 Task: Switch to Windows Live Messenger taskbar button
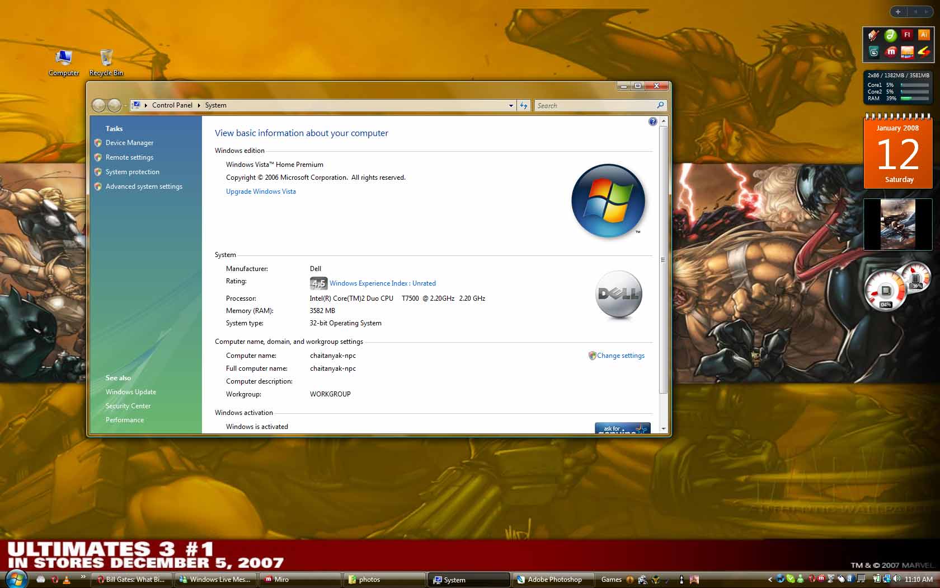[216, 580]
